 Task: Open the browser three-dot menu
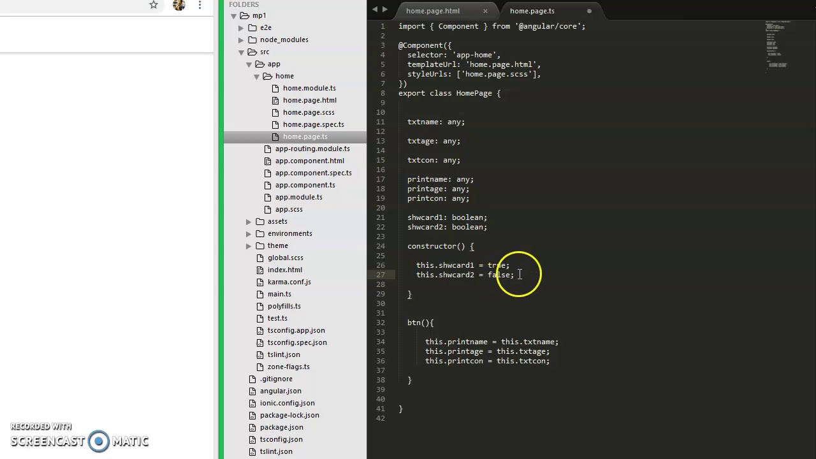[200, 5]
